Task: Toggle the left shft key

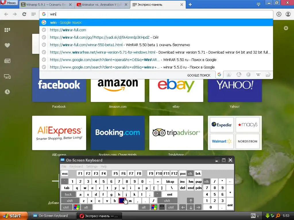Action: coord(70,201)
